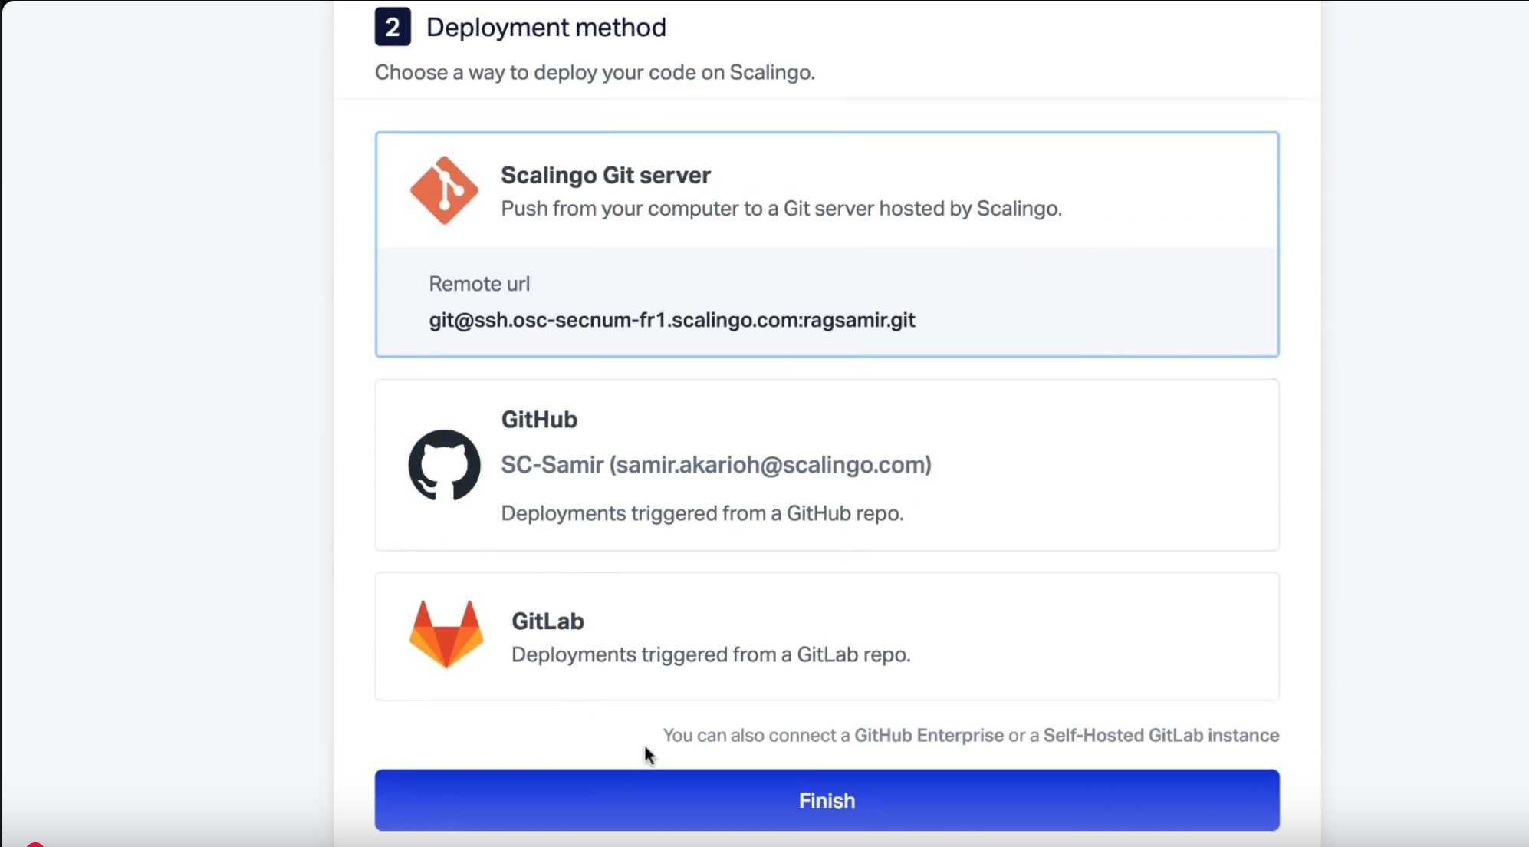1529x847 pixels.
Task: Select the remote git URL text
Action: [672, 320]
